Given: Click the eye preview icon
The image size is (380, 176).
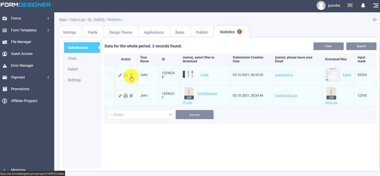Looking at the screenshot, I should click(374, 19).
